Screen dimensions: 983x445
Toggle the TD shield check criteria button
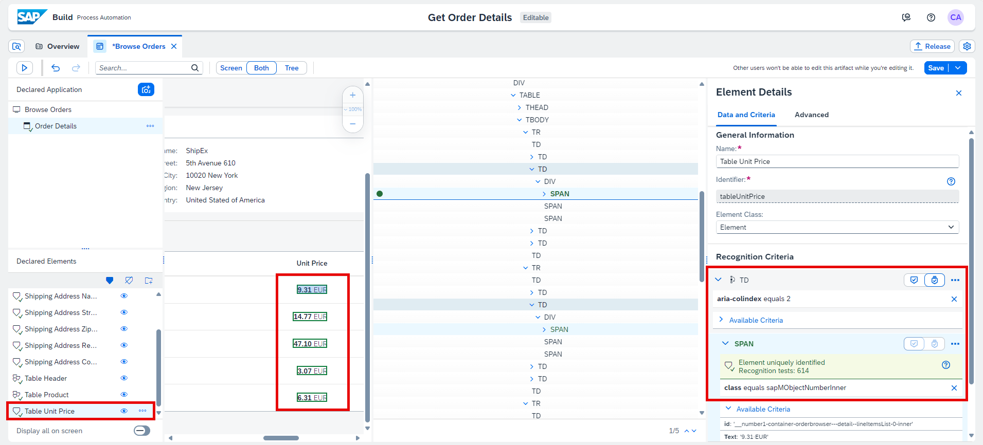pyautogui.click(x=914, y=280)
